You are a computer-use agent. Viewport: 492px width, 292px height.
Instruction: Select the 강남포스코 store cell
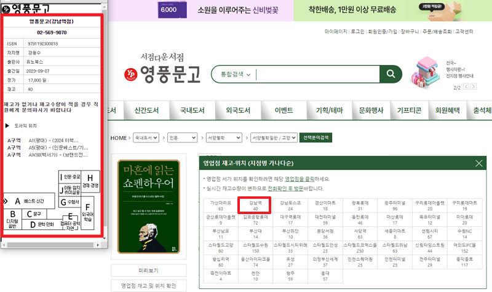[x=290, y=206]
